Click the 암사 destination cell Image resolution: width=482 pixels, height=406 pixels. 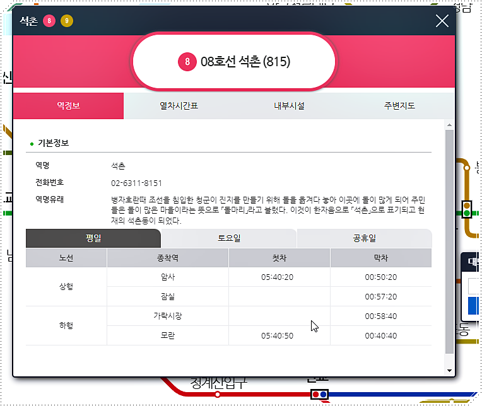(168, 277)
